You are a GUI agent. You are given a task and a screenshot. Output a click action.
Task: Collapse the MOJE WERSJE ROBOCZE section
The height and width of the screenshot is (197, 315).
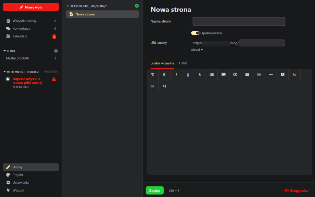point(5,72)
